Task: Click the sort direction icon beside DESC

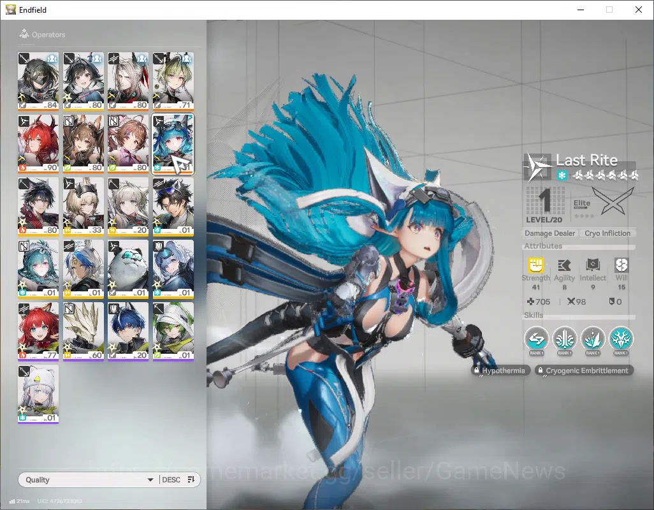Action: point(191,480)
